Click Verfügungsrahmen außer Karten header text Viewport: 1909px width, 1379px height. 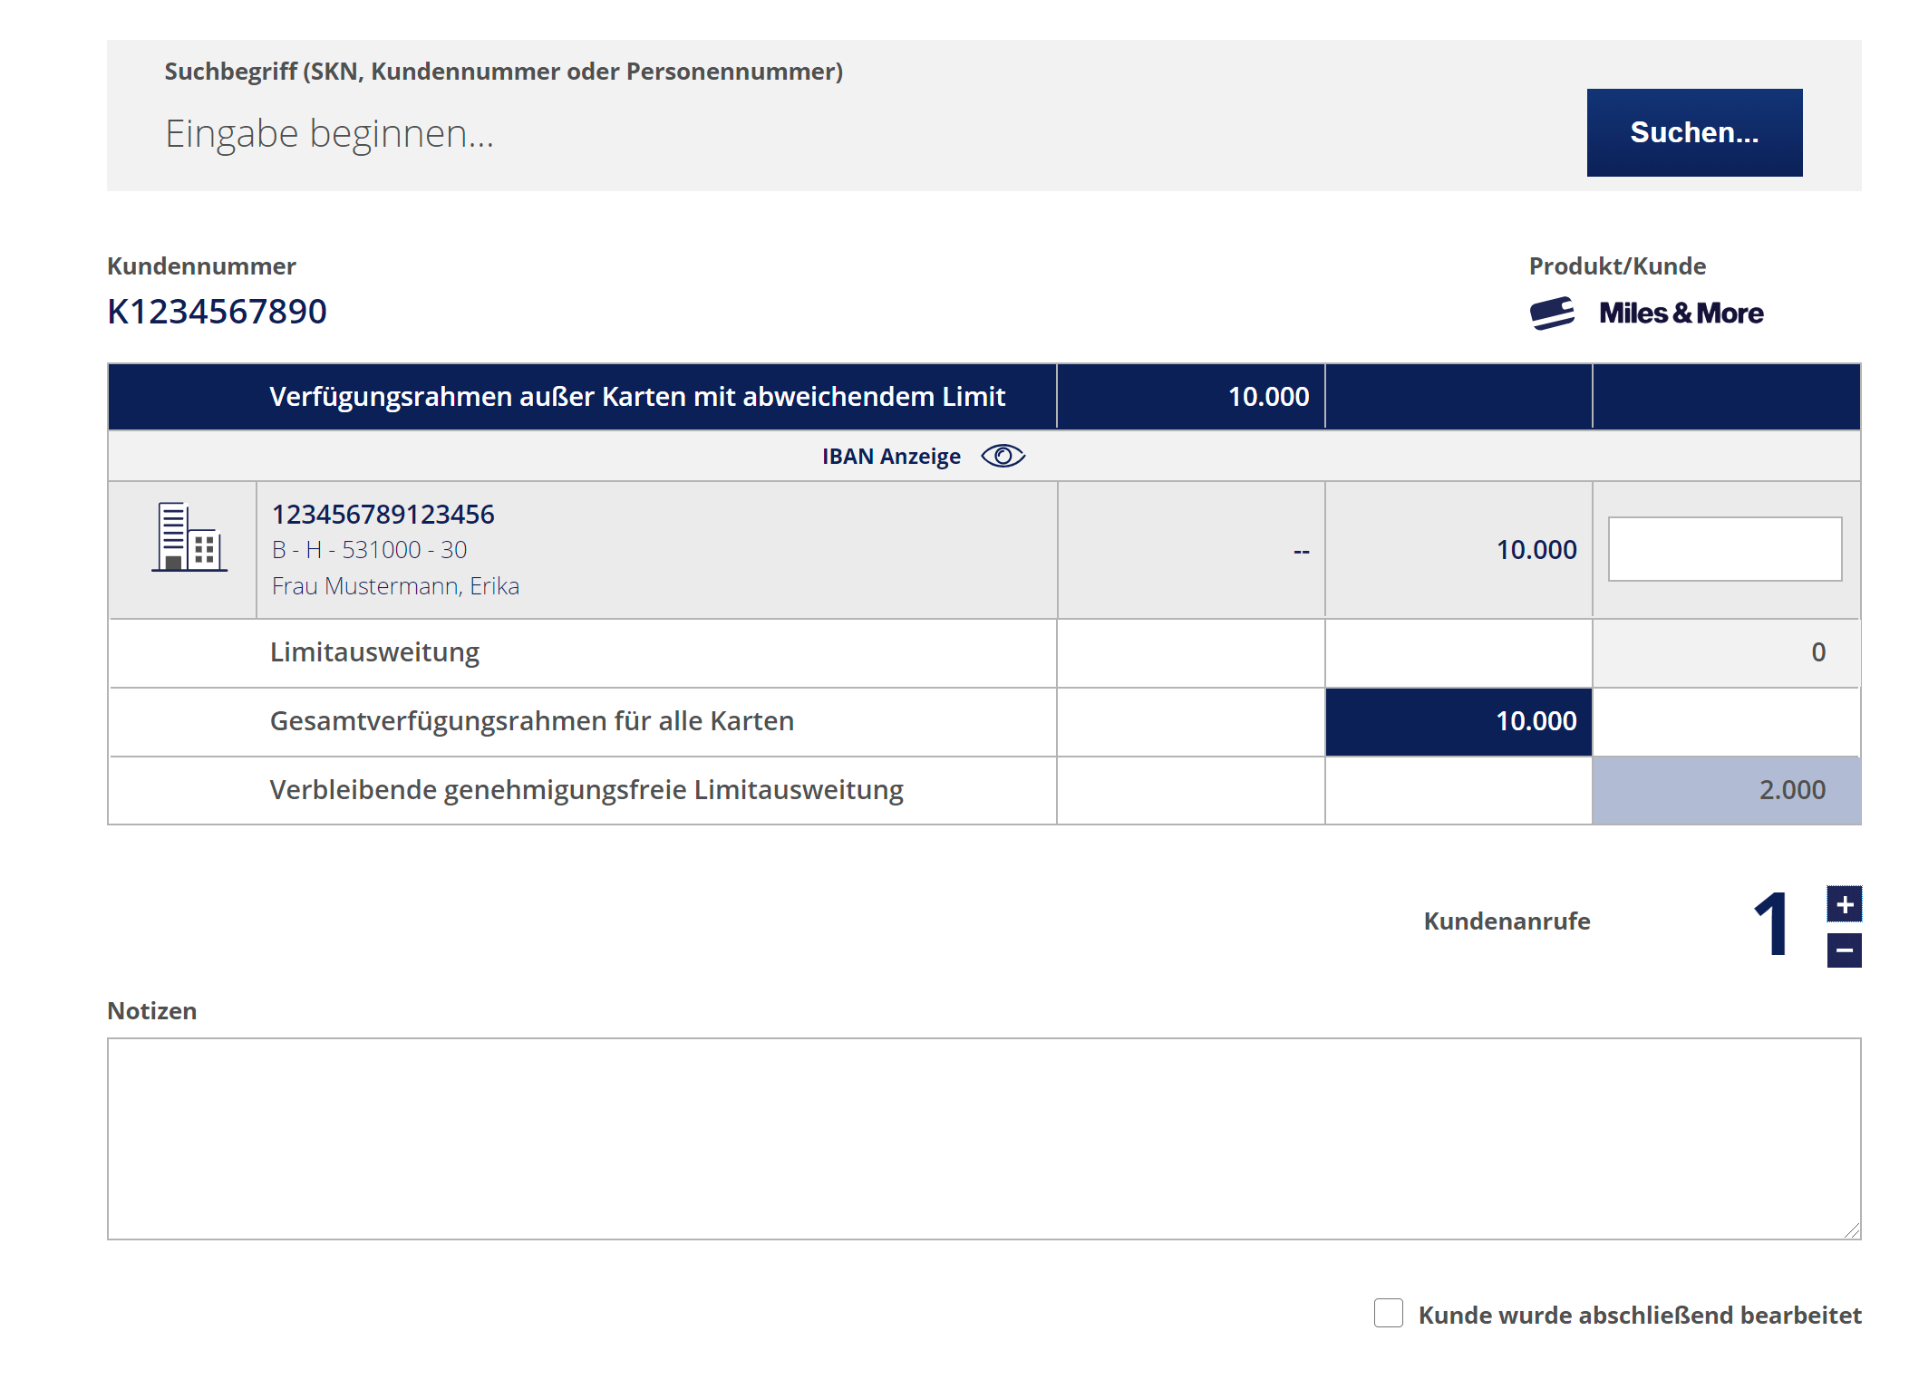pos(637,397)
